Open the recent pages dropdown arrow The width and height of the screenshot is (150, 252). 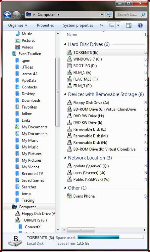pyautogui.click(x=22, y=15)
